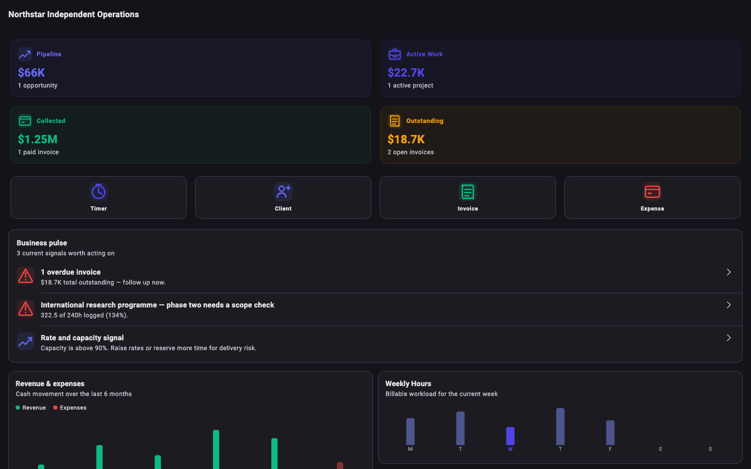Click '322.5 of 240h logged (134%).' text
The height and width of the screenshot is (469, 751).
tap(84, 315)
